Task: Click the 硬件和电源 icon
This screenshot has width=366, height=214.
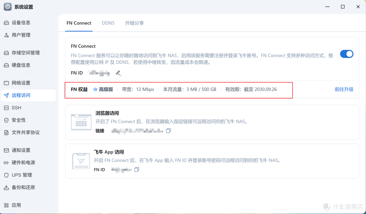Action: point(6,163)
